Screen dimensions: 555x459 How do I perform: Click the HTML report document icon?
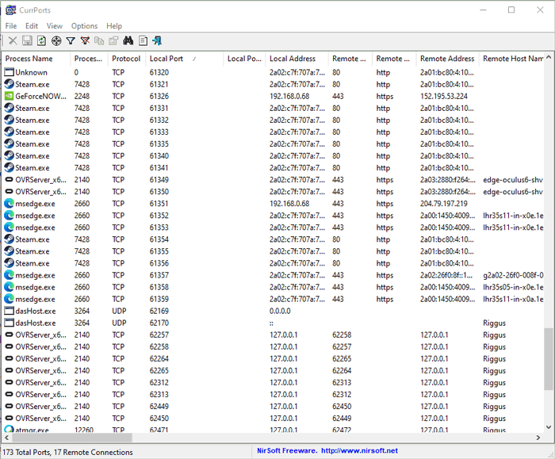(x=143, y=41)
